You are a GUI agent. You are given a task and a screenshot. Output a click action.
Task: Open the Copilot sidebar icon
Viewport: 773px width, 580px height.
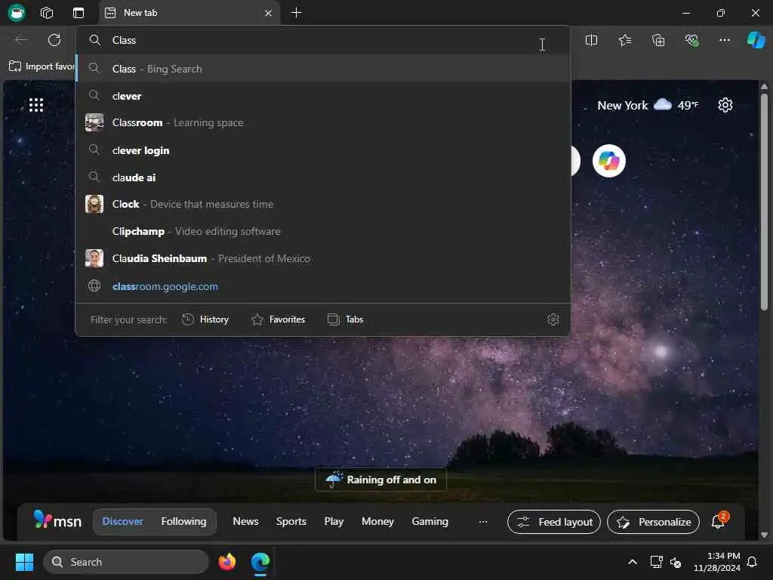(x=756, y=40)
